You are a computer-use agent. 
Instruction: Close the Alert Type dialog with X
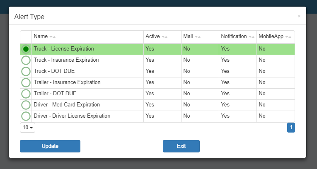(299, 16)
